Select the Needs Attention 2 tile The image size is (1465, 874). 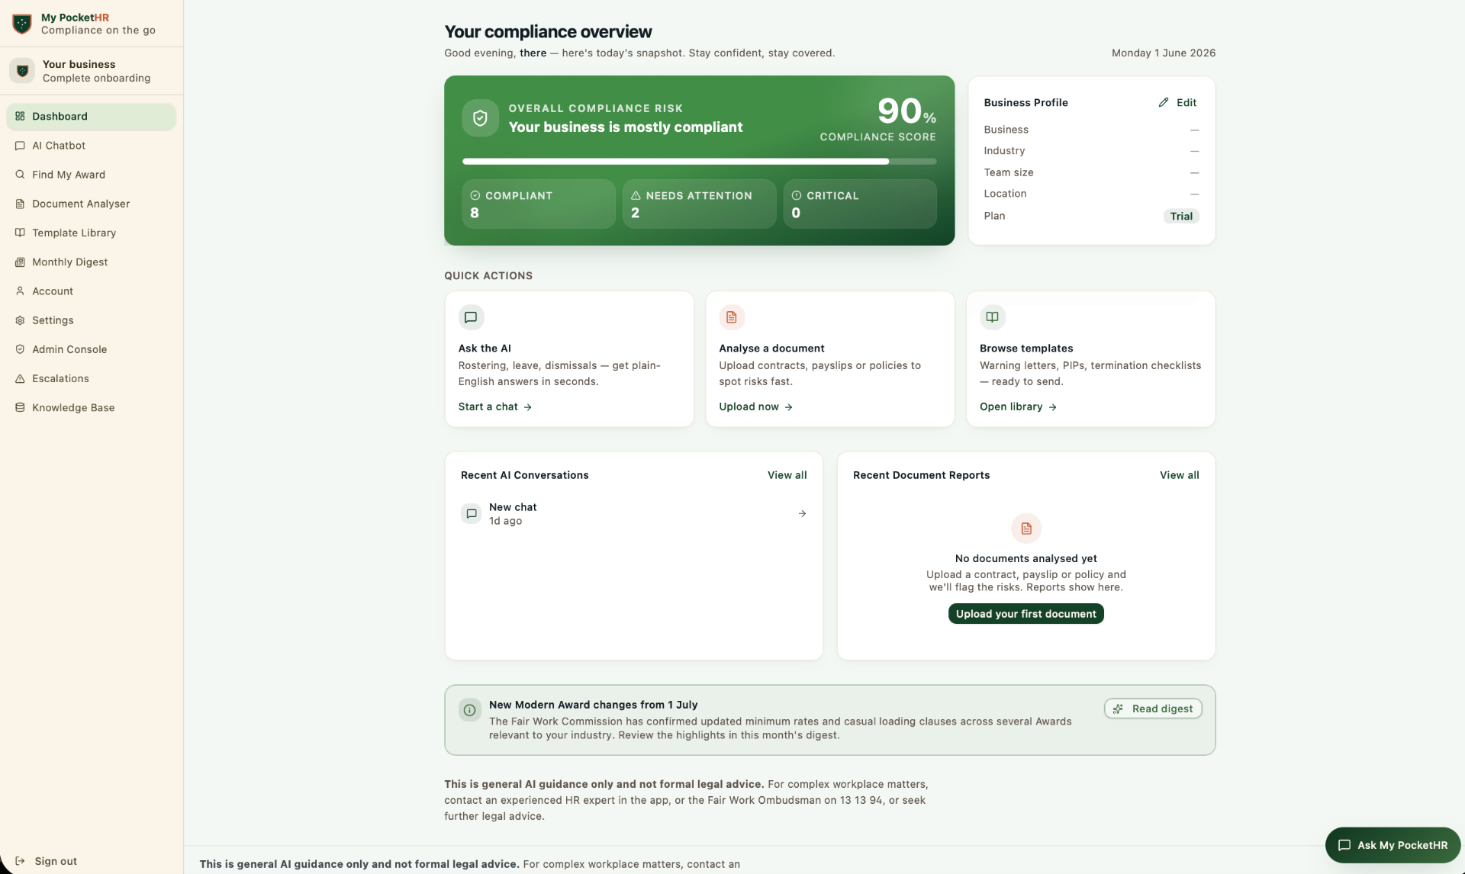tap(699, 204)
